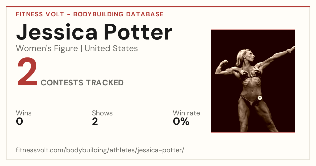The width and height of the screenshot is (316, 166).
Task: Click the athlete photo thumbnail
Action: coord(253,81)
